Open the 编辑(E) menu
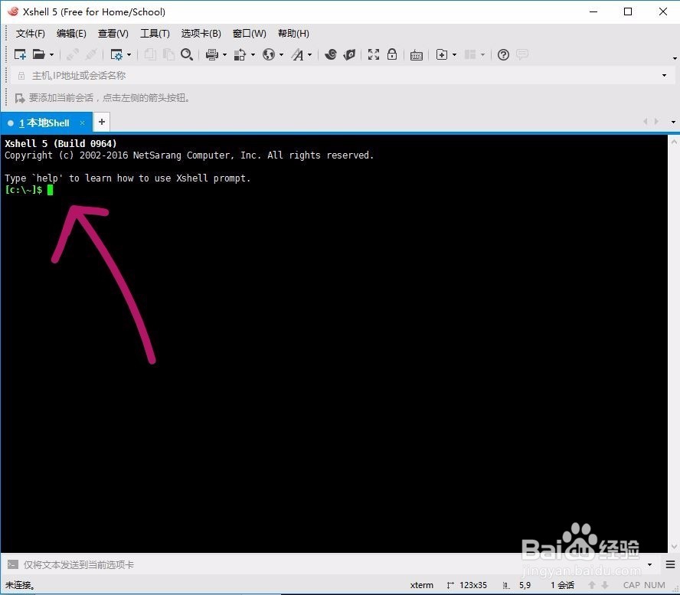The height and width of the screenshot is (595, 680). tap(71, 34)
